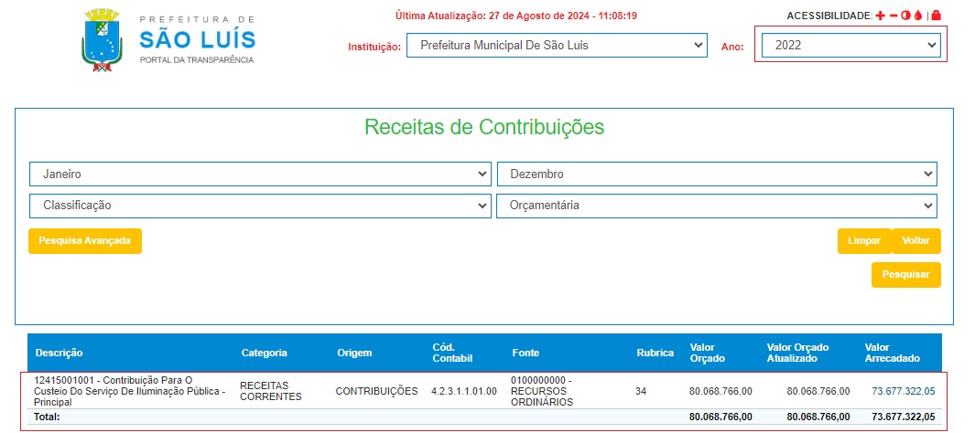
Task: Click the Pesquisar button
Action: pos(905,274)
